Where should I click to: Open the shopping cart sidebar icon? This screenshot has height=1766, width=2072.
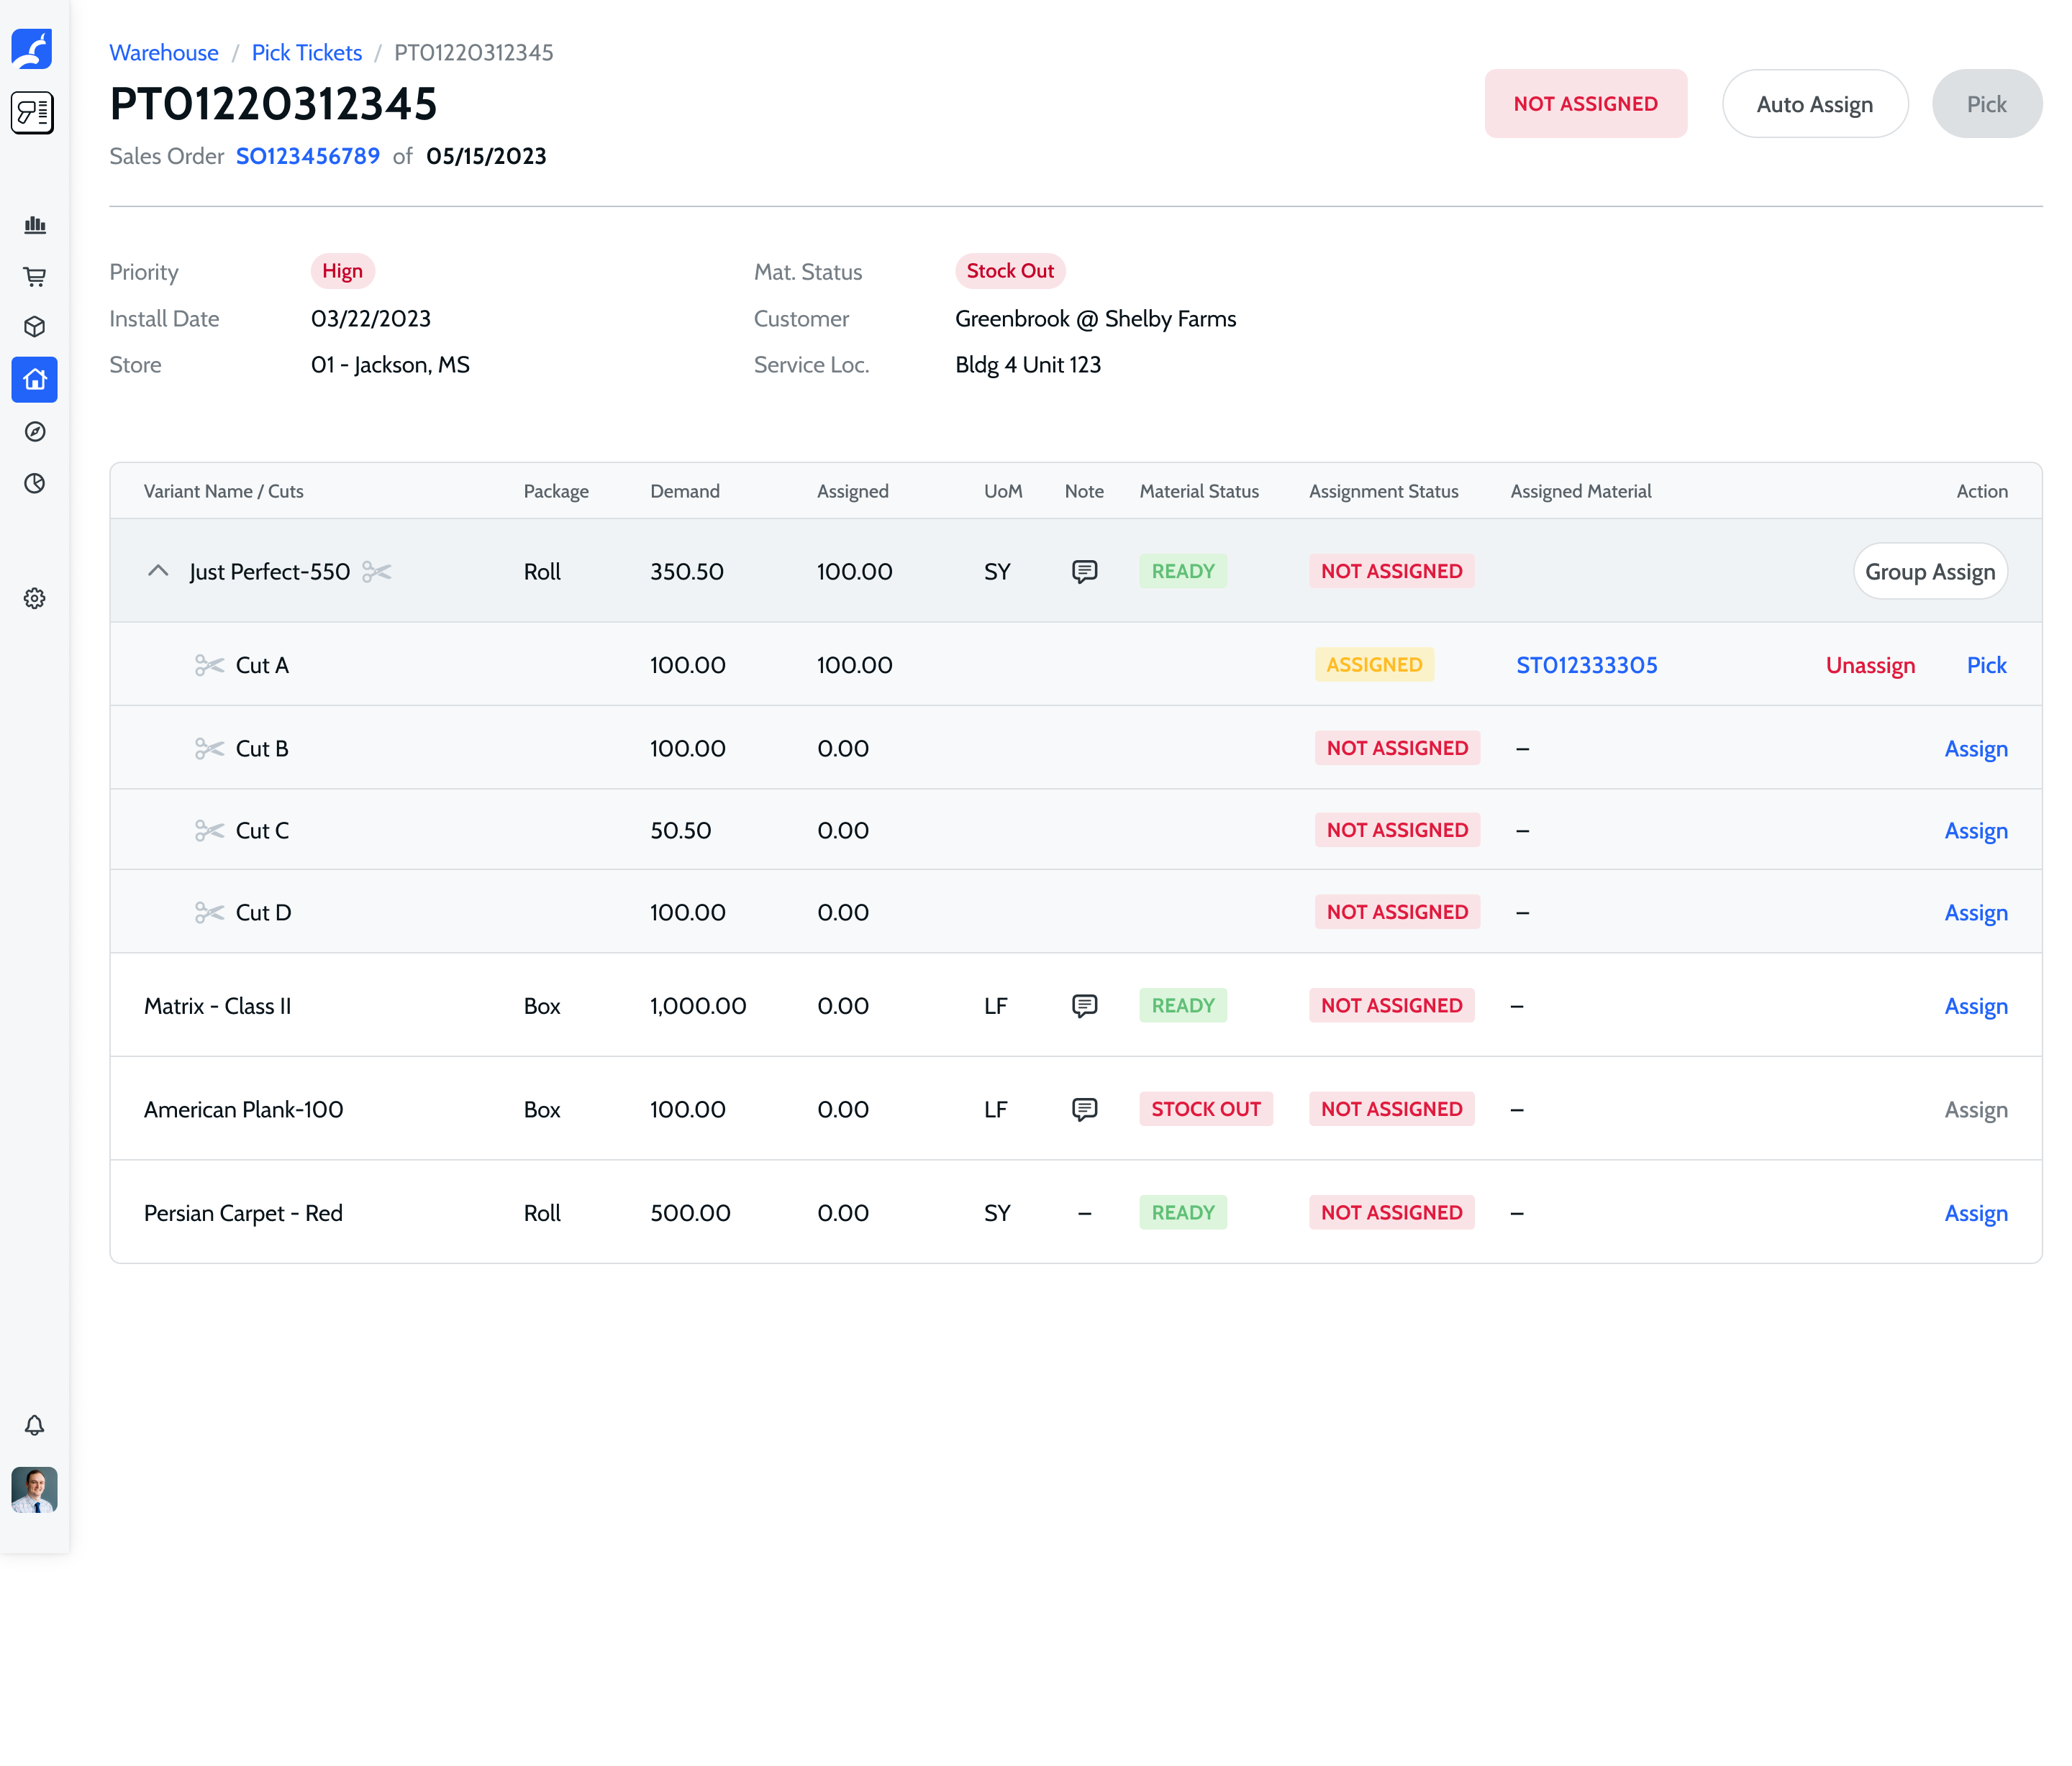point(35,277)
